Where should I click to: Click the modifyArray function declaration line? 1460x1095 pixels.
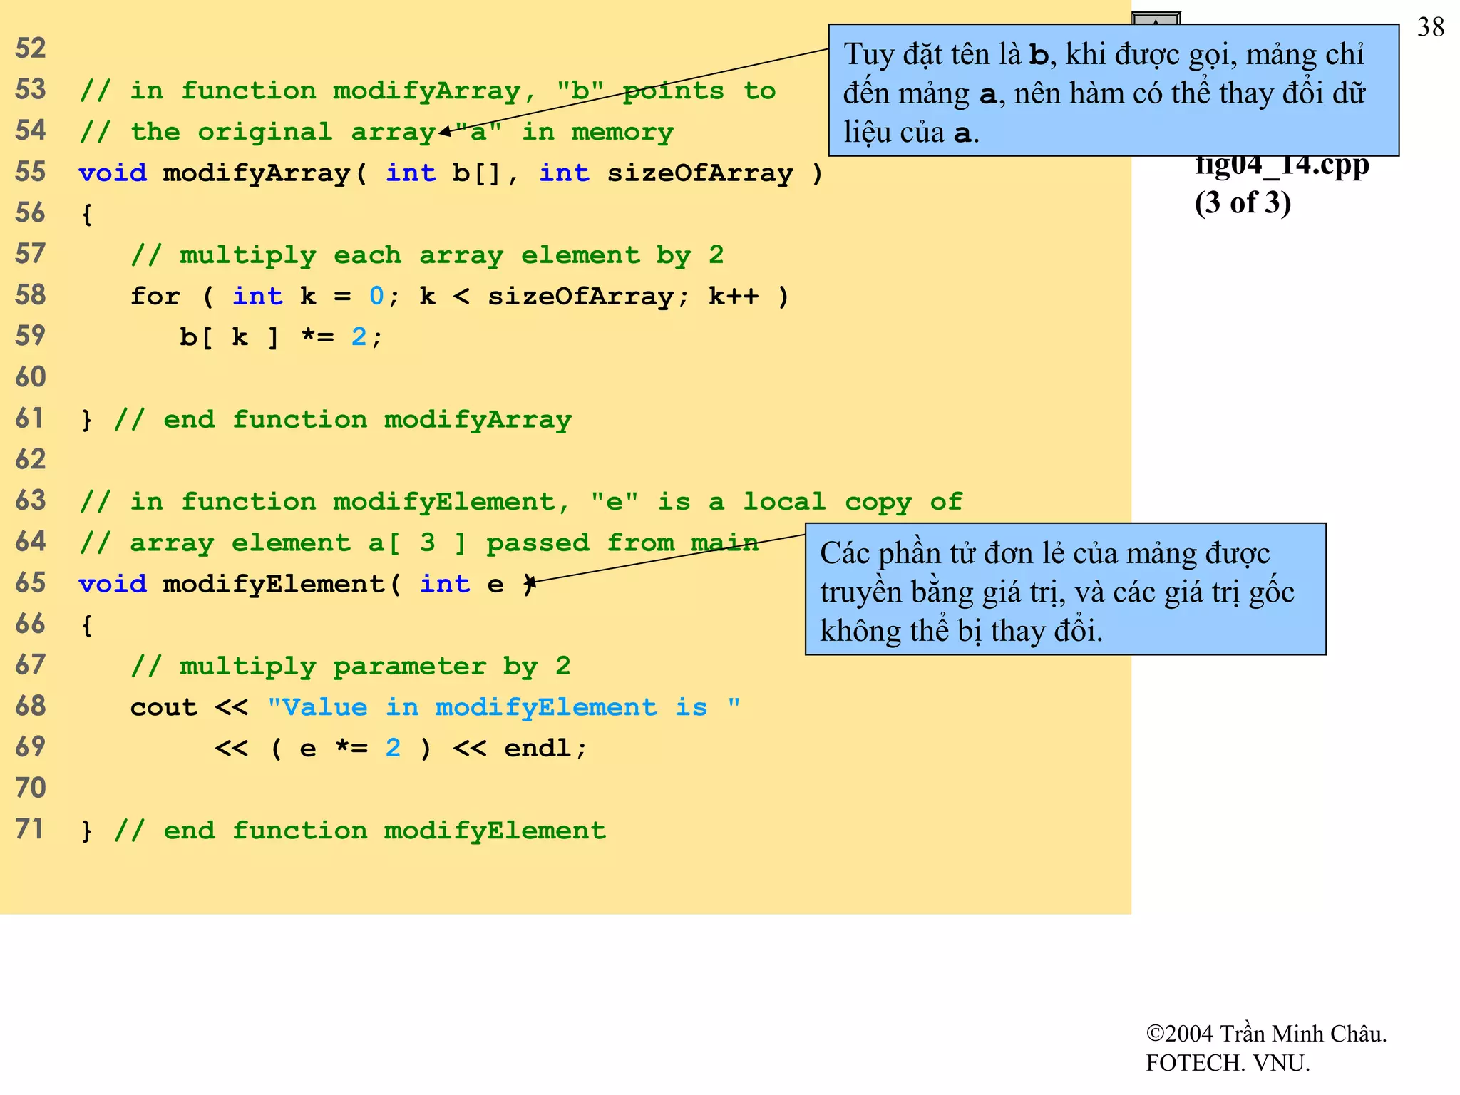[x=451, y=173]
